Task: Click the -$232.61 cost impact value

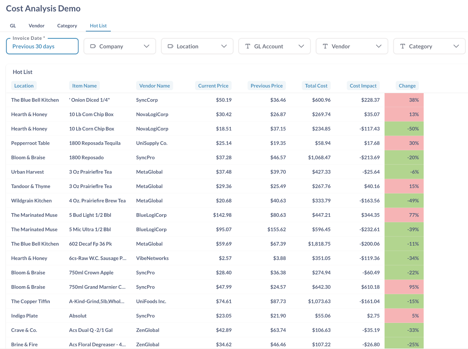Action: click(369, 230)
